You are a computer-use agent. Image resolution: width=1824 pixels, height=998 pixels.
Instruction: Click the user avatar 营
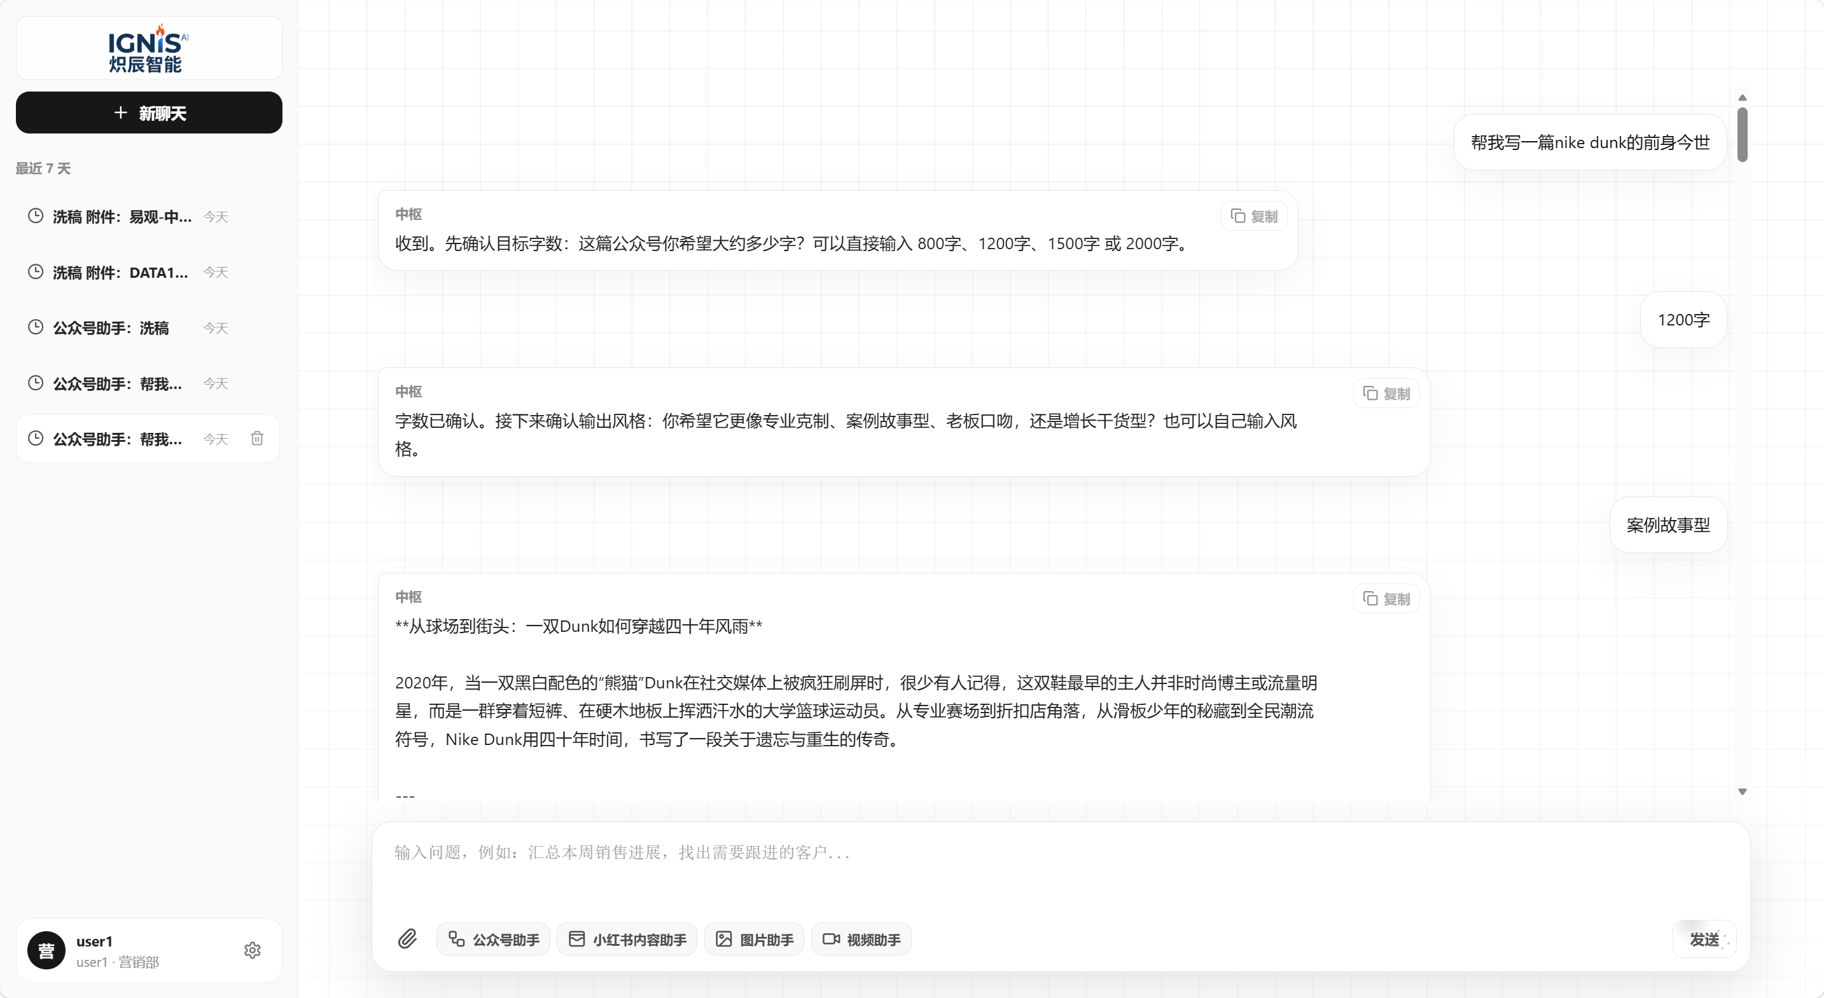(x=46, y=950)
